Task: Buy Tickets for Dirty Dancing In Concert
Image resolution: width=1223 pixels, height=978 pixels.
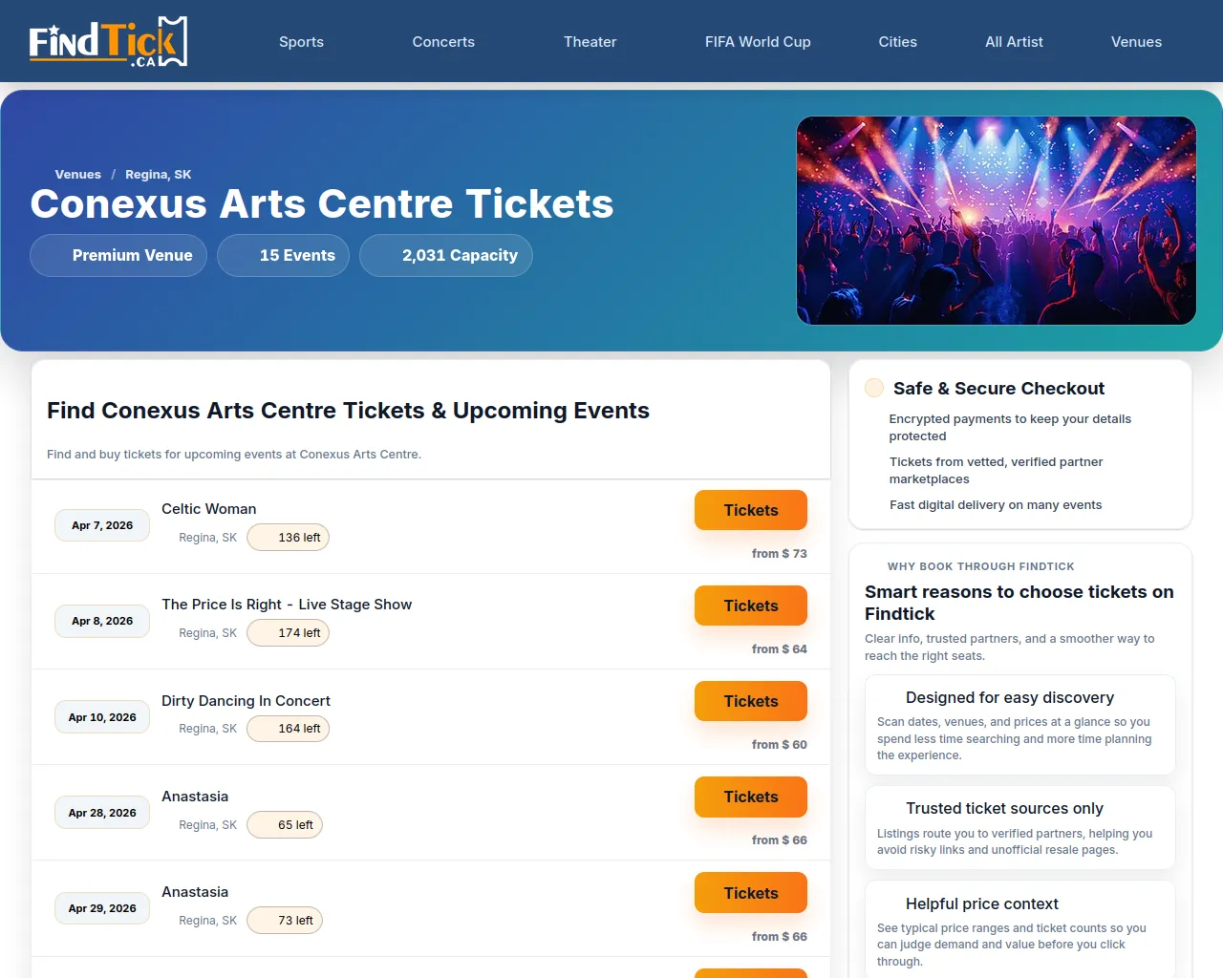Action: click(x=750, y=701)
